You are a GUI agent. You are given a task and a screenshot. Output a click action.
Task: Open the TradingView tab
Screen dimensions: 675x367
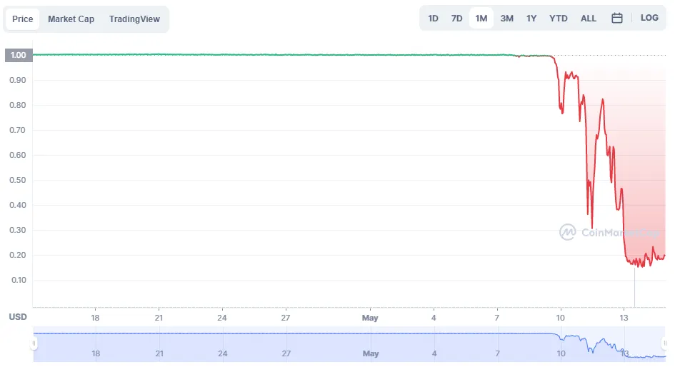coord(134,19)
